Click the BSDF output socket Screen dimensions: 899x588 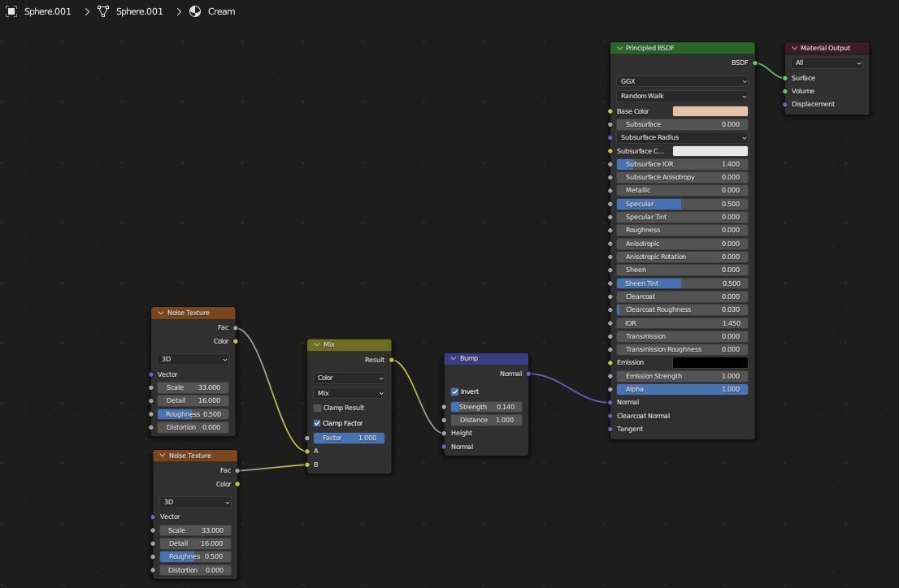(x=754, y=63)
